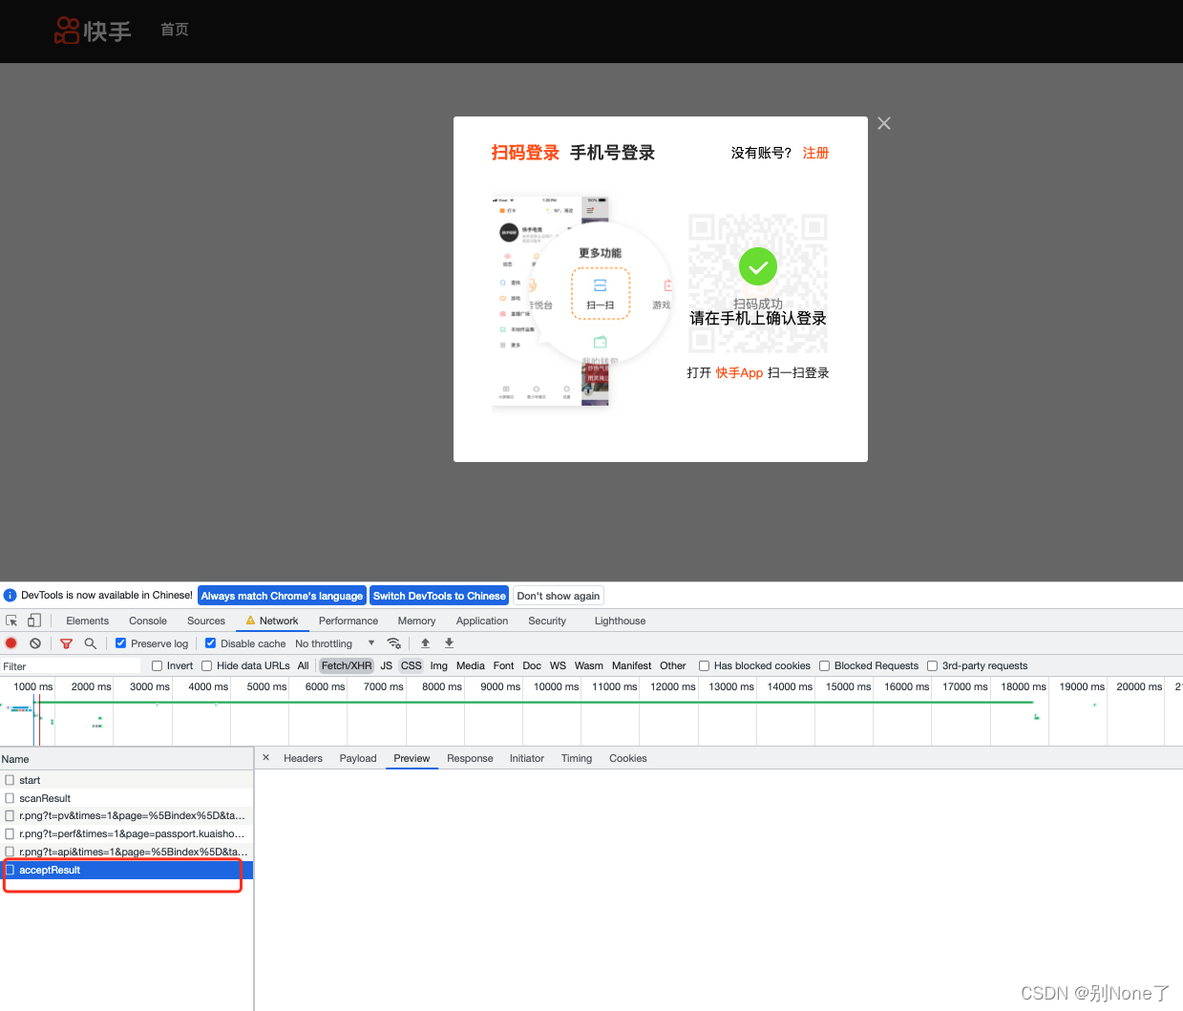The height and width of the screenshot is (1011, 1183).
Task: Enable the Blocked Requests checkbox
Action: pos(825,666)
